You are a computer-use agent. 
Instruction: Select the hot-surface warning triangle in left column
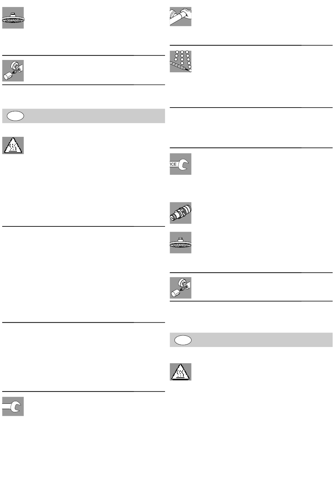[13, 145]
